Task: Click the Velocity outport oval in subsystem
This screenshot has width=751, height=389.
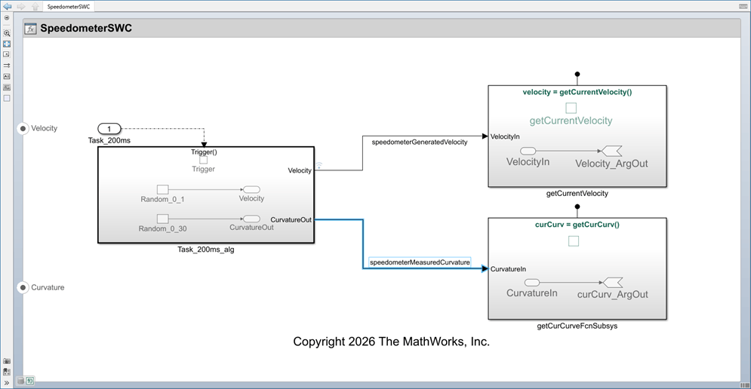Action: click(251, 189)
